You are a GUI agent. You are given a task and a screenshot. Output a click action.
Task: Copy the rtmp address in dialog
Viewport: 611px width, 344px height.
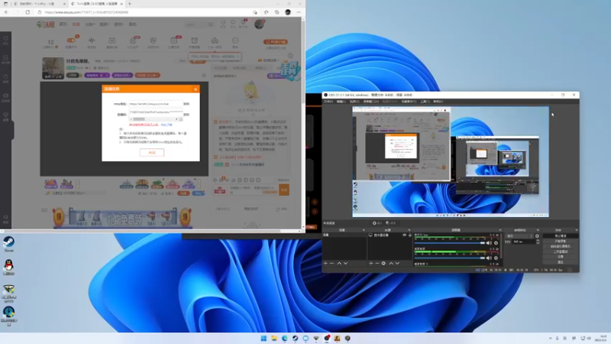(x=186, y=104)
